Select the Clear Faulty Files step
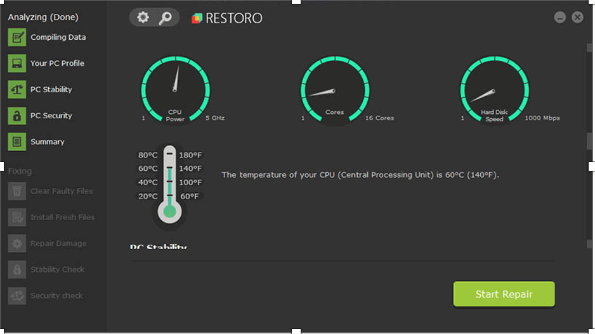This screenshot has width=595, height=334. (62, 191)
